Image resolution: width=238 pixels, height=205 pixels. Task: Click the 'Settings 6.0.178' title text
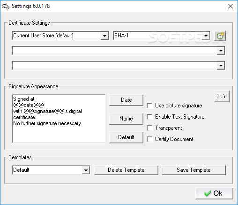(x=31, y=6)
